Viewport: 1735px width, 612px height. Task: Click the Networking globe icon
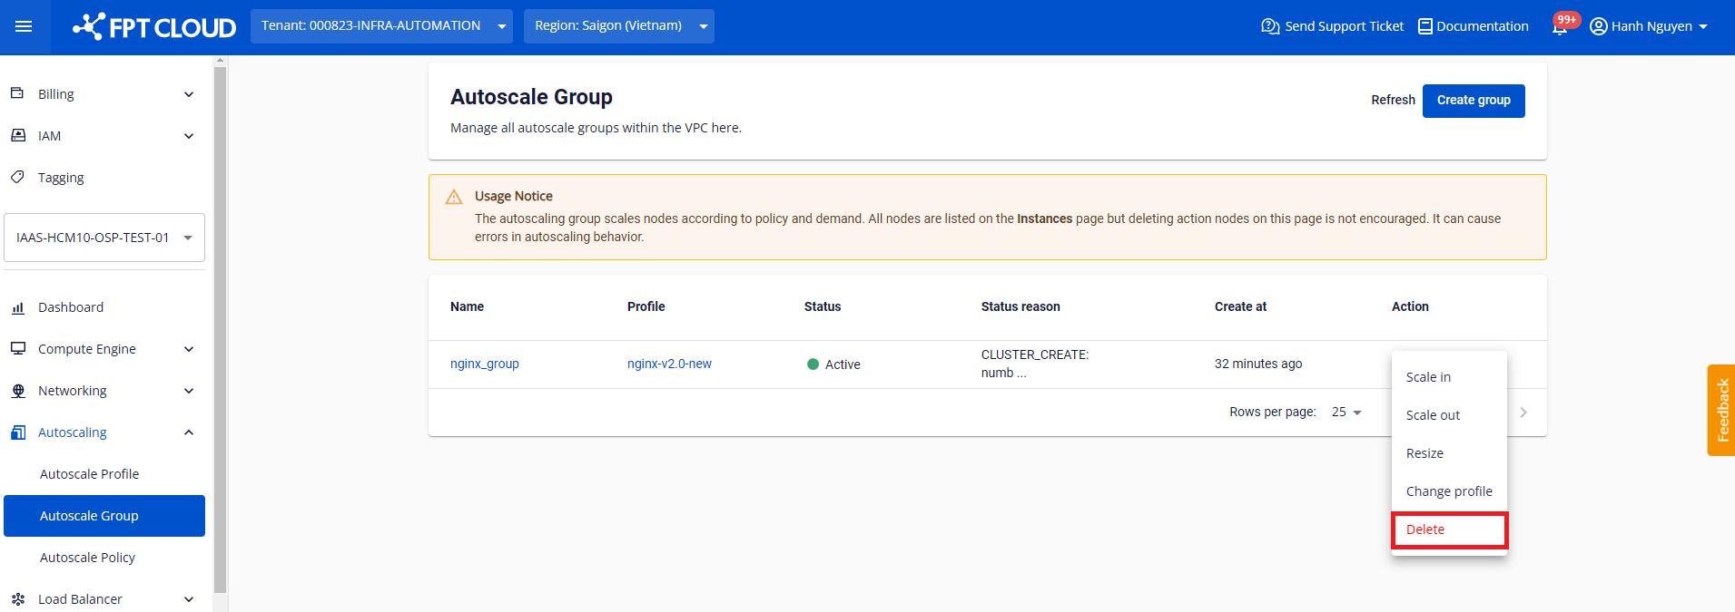pos(18,391)
